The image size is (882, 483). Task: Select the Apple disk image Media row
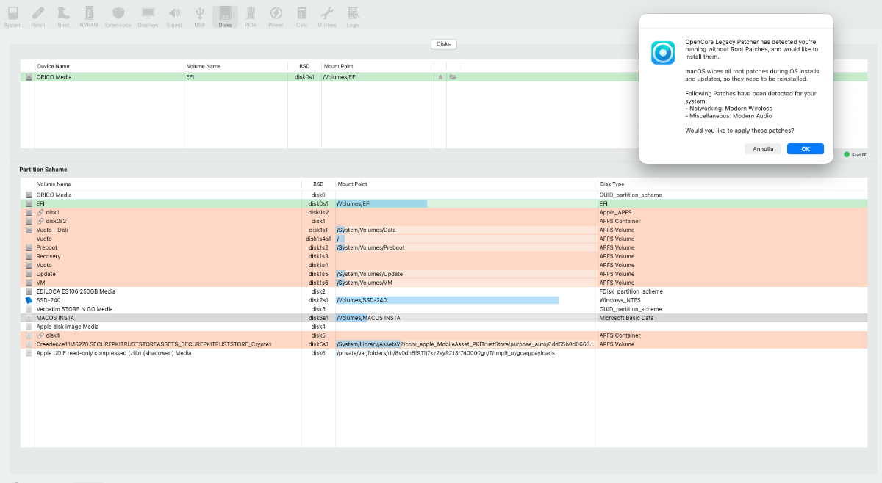(x=444, y=327)
